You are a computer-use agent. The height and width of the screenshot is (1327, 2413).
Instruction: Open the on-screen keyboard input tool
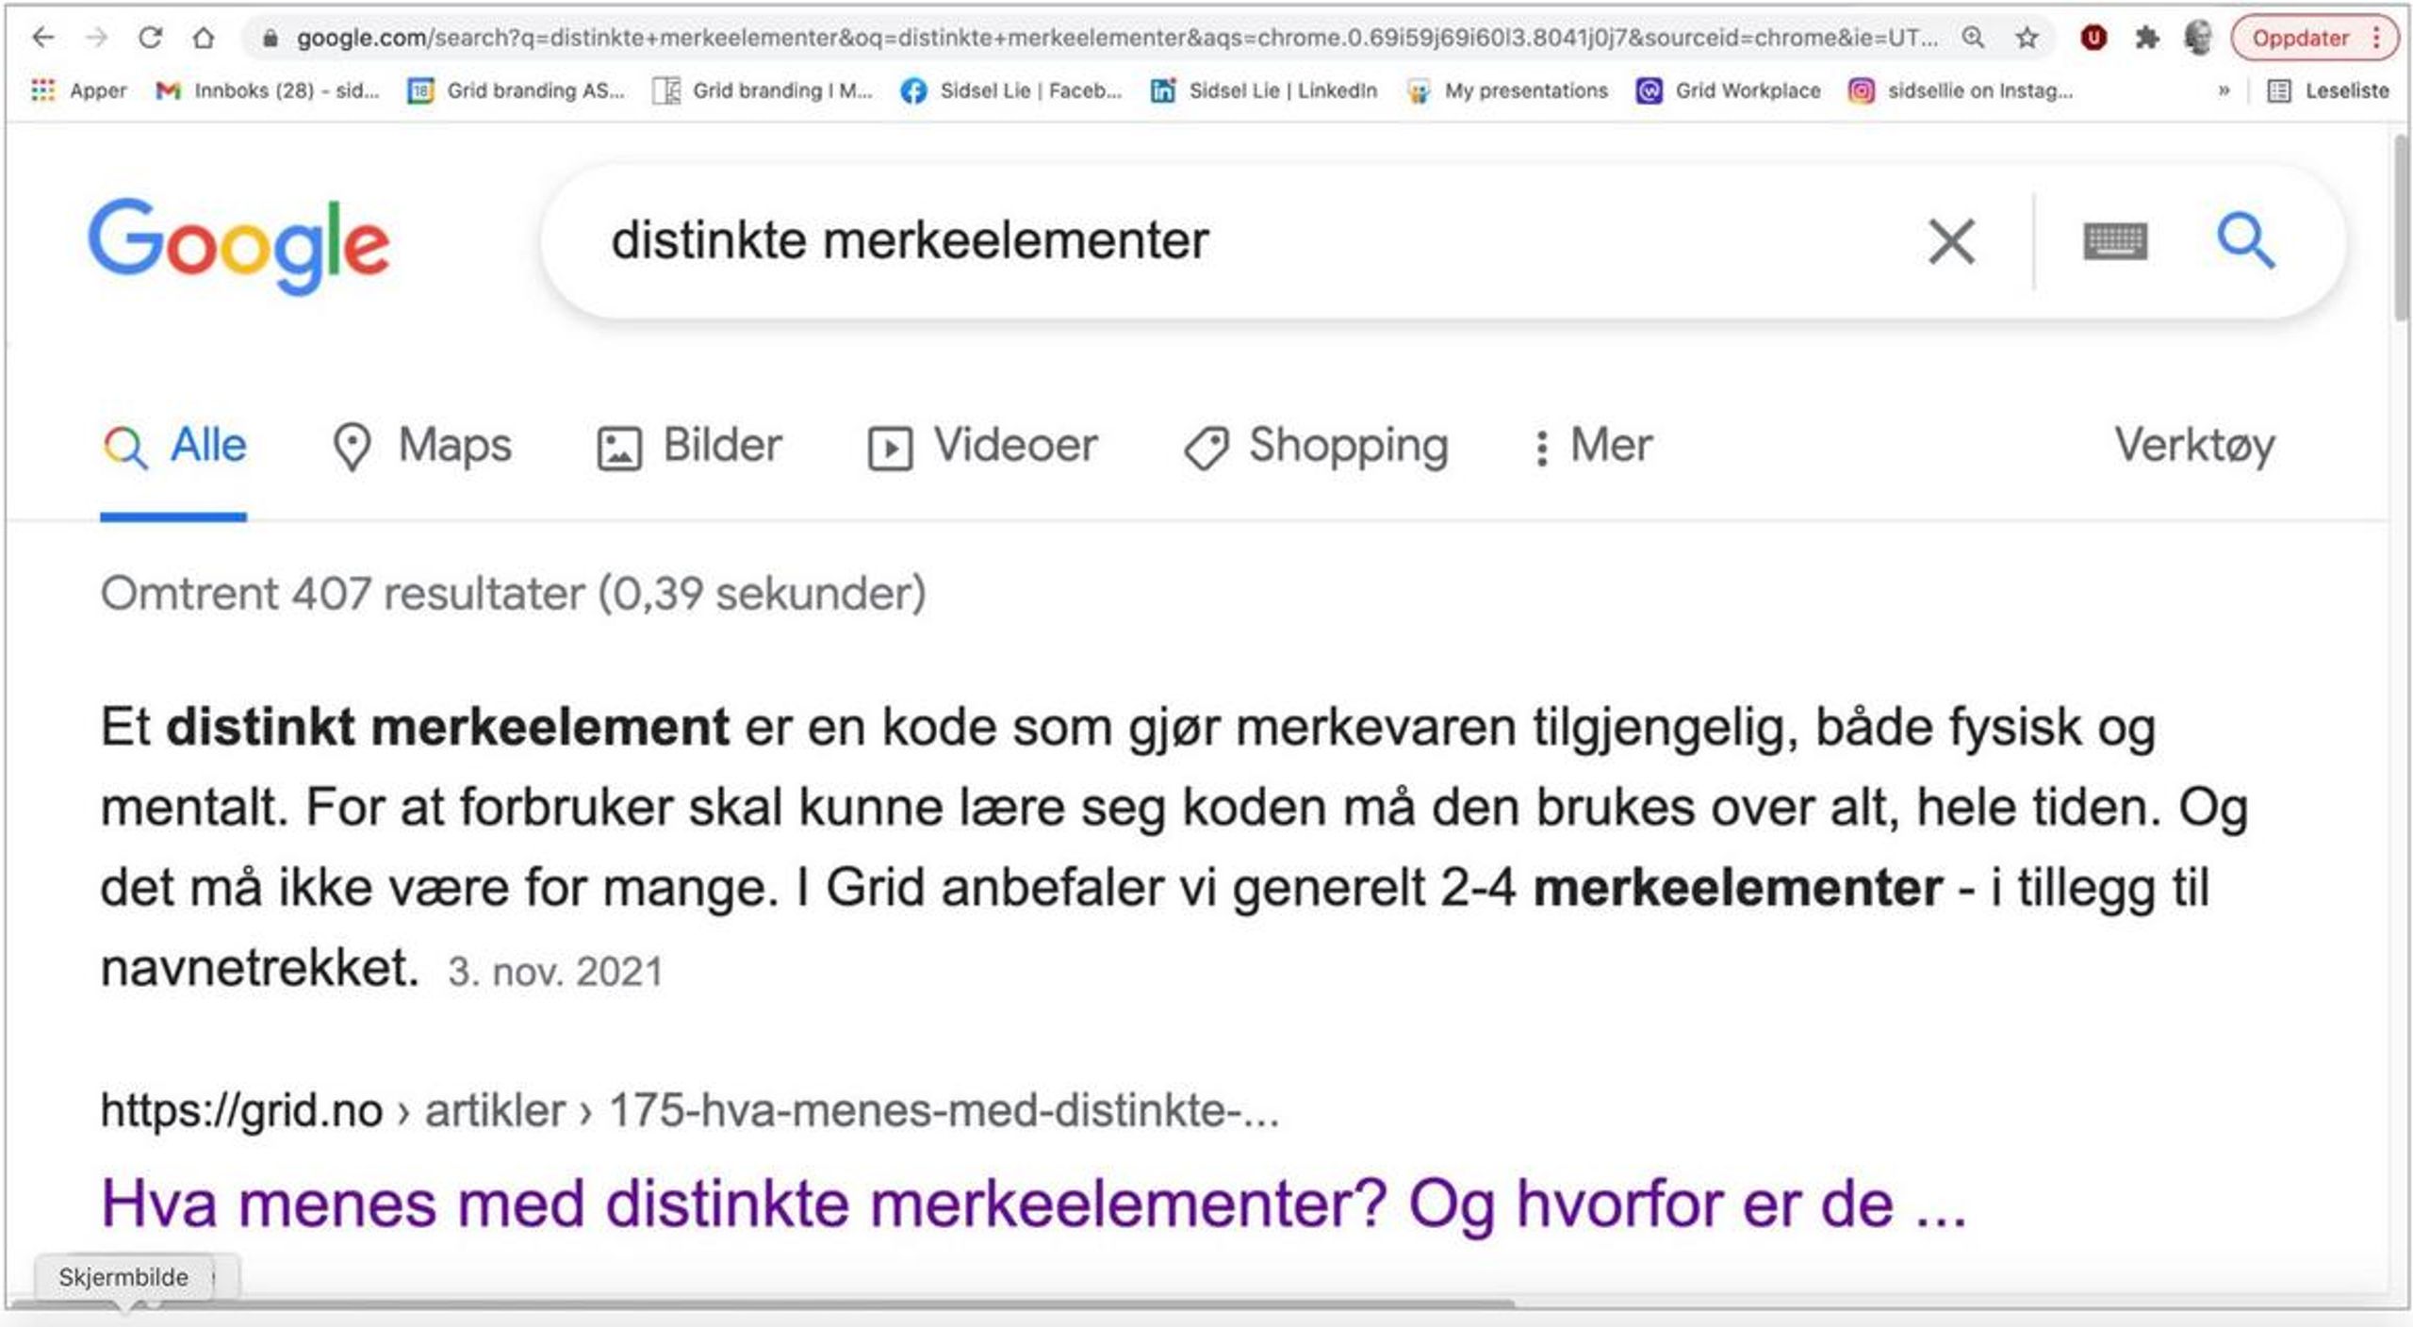pos(2114,241)
